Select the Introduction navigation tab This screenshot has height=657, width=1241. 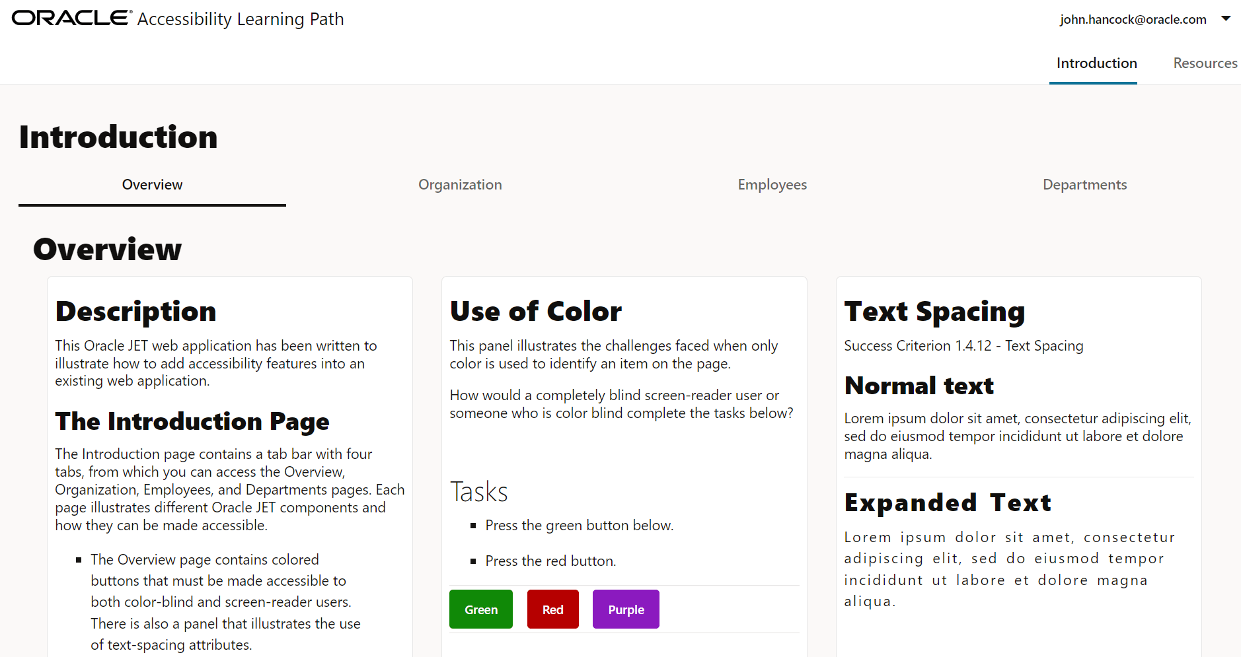1096,63
